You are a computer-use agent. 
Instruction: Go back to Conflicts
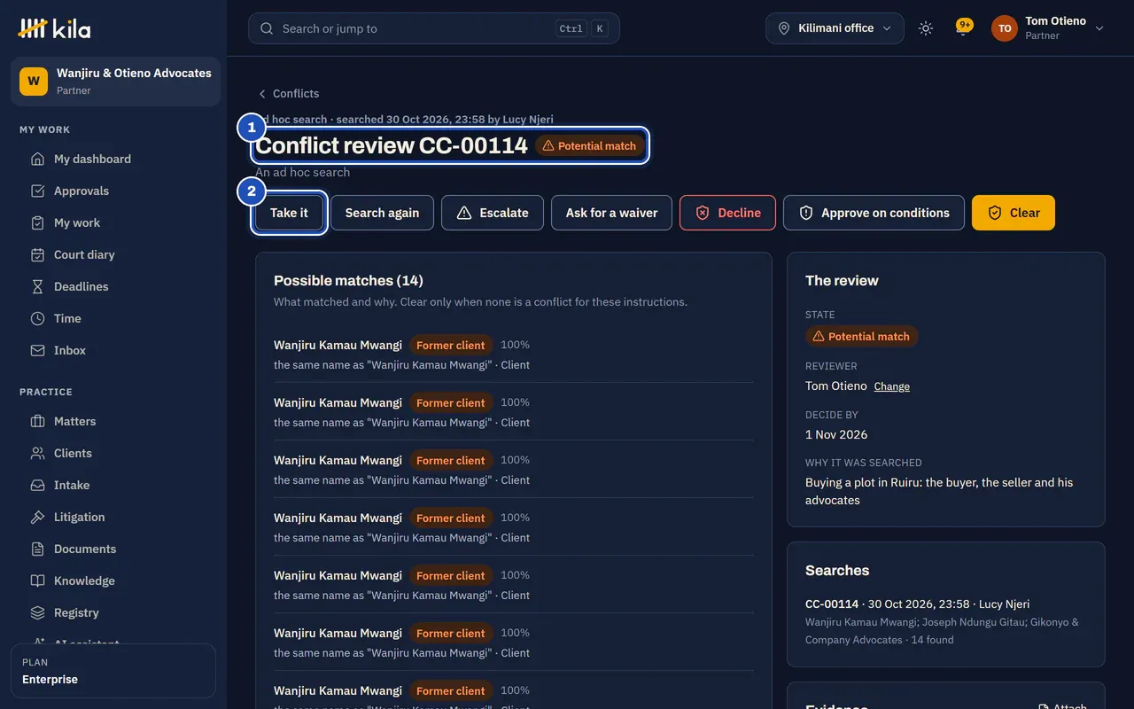pos(288,93)
